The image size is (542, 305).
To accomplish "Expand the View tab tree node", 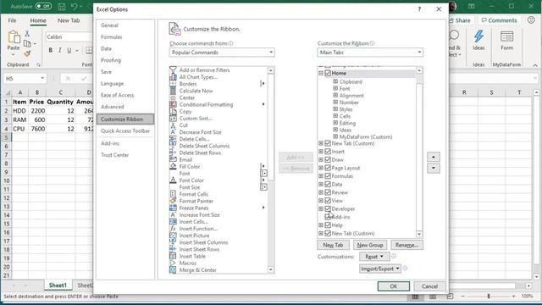I will (x=321, y=201).
